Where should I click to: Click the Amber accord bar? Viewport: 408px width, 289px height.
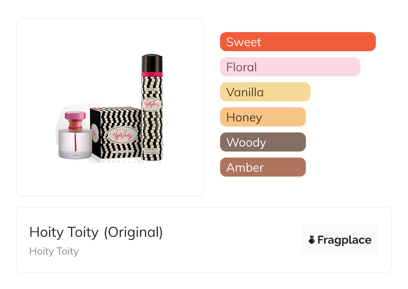[263, 167]
